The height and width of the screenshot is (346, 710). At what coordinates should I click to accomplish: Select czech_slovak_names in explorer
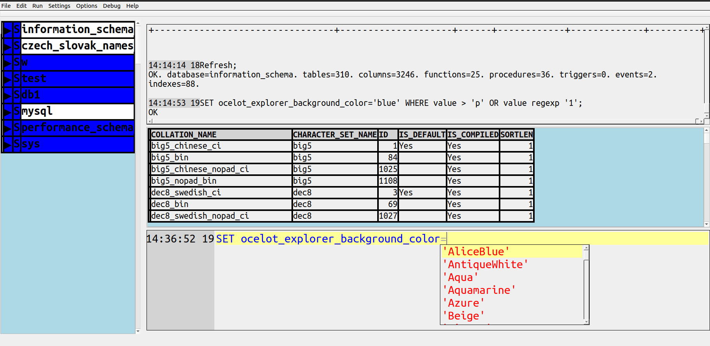click(78, 46)
